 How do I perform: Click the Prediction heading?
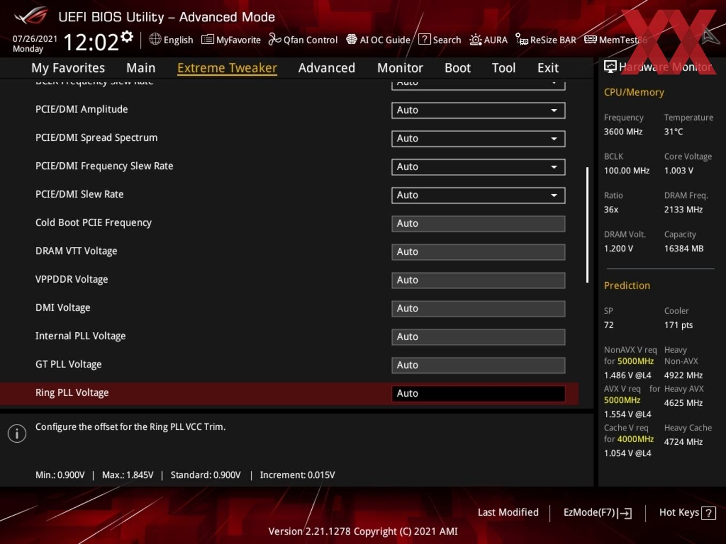coord(627,285)
